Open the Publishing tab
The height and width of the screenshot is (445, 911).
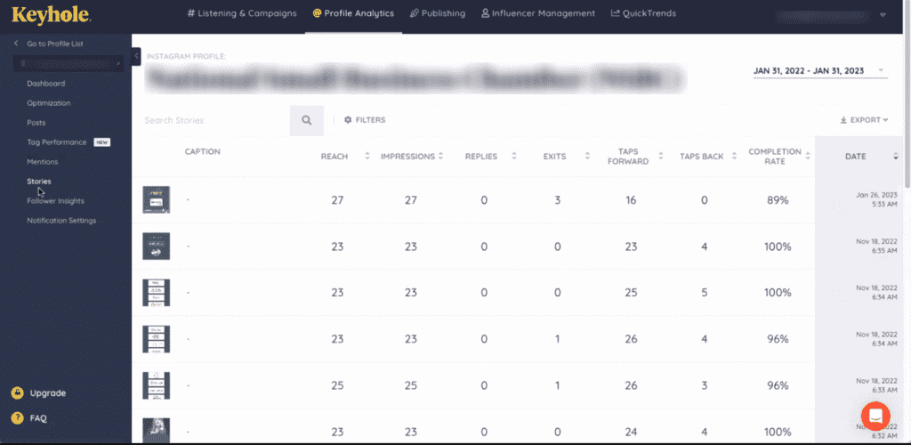tap(438, 13)
